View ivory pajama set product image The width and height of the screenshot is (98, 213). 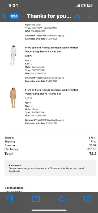pyautogui.click(x=14, y=55)
